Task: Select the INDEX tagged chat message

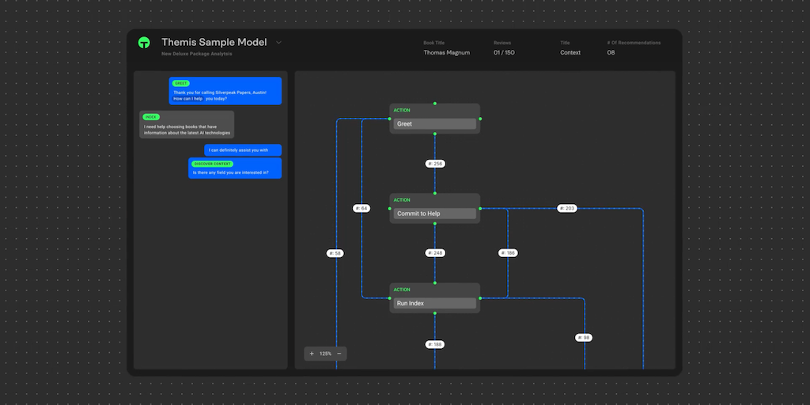Action: (187, 125)
